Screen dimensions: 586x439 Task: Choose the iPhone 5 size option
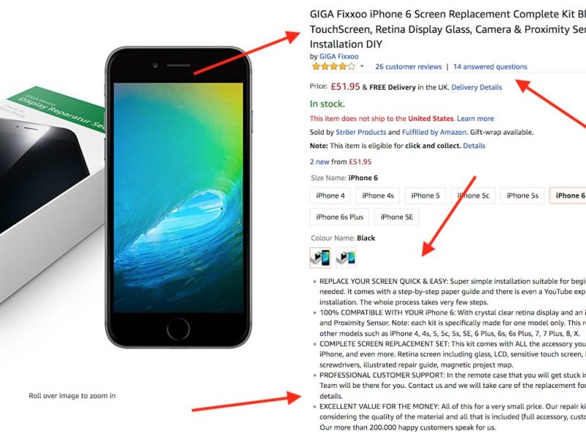pos(426,195)
